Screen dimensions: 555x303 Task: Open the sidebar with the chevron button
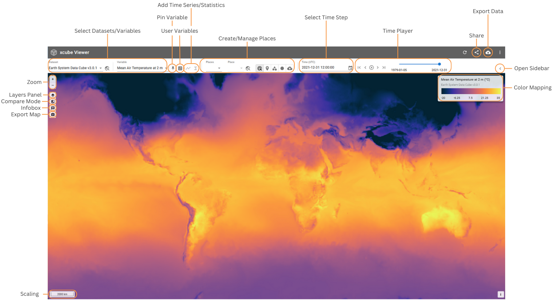(x=500, y=68)
